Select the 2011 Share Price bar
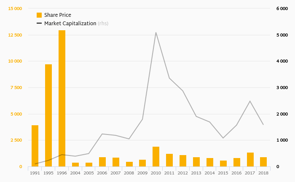Viewport: 295px width, 182px height. (x=169, y=160)
